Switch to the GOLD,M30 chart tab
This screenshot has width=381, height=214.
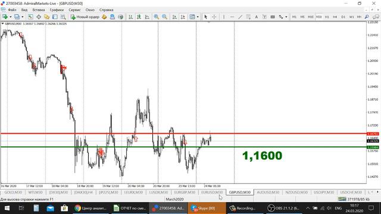tap(13, 192)
